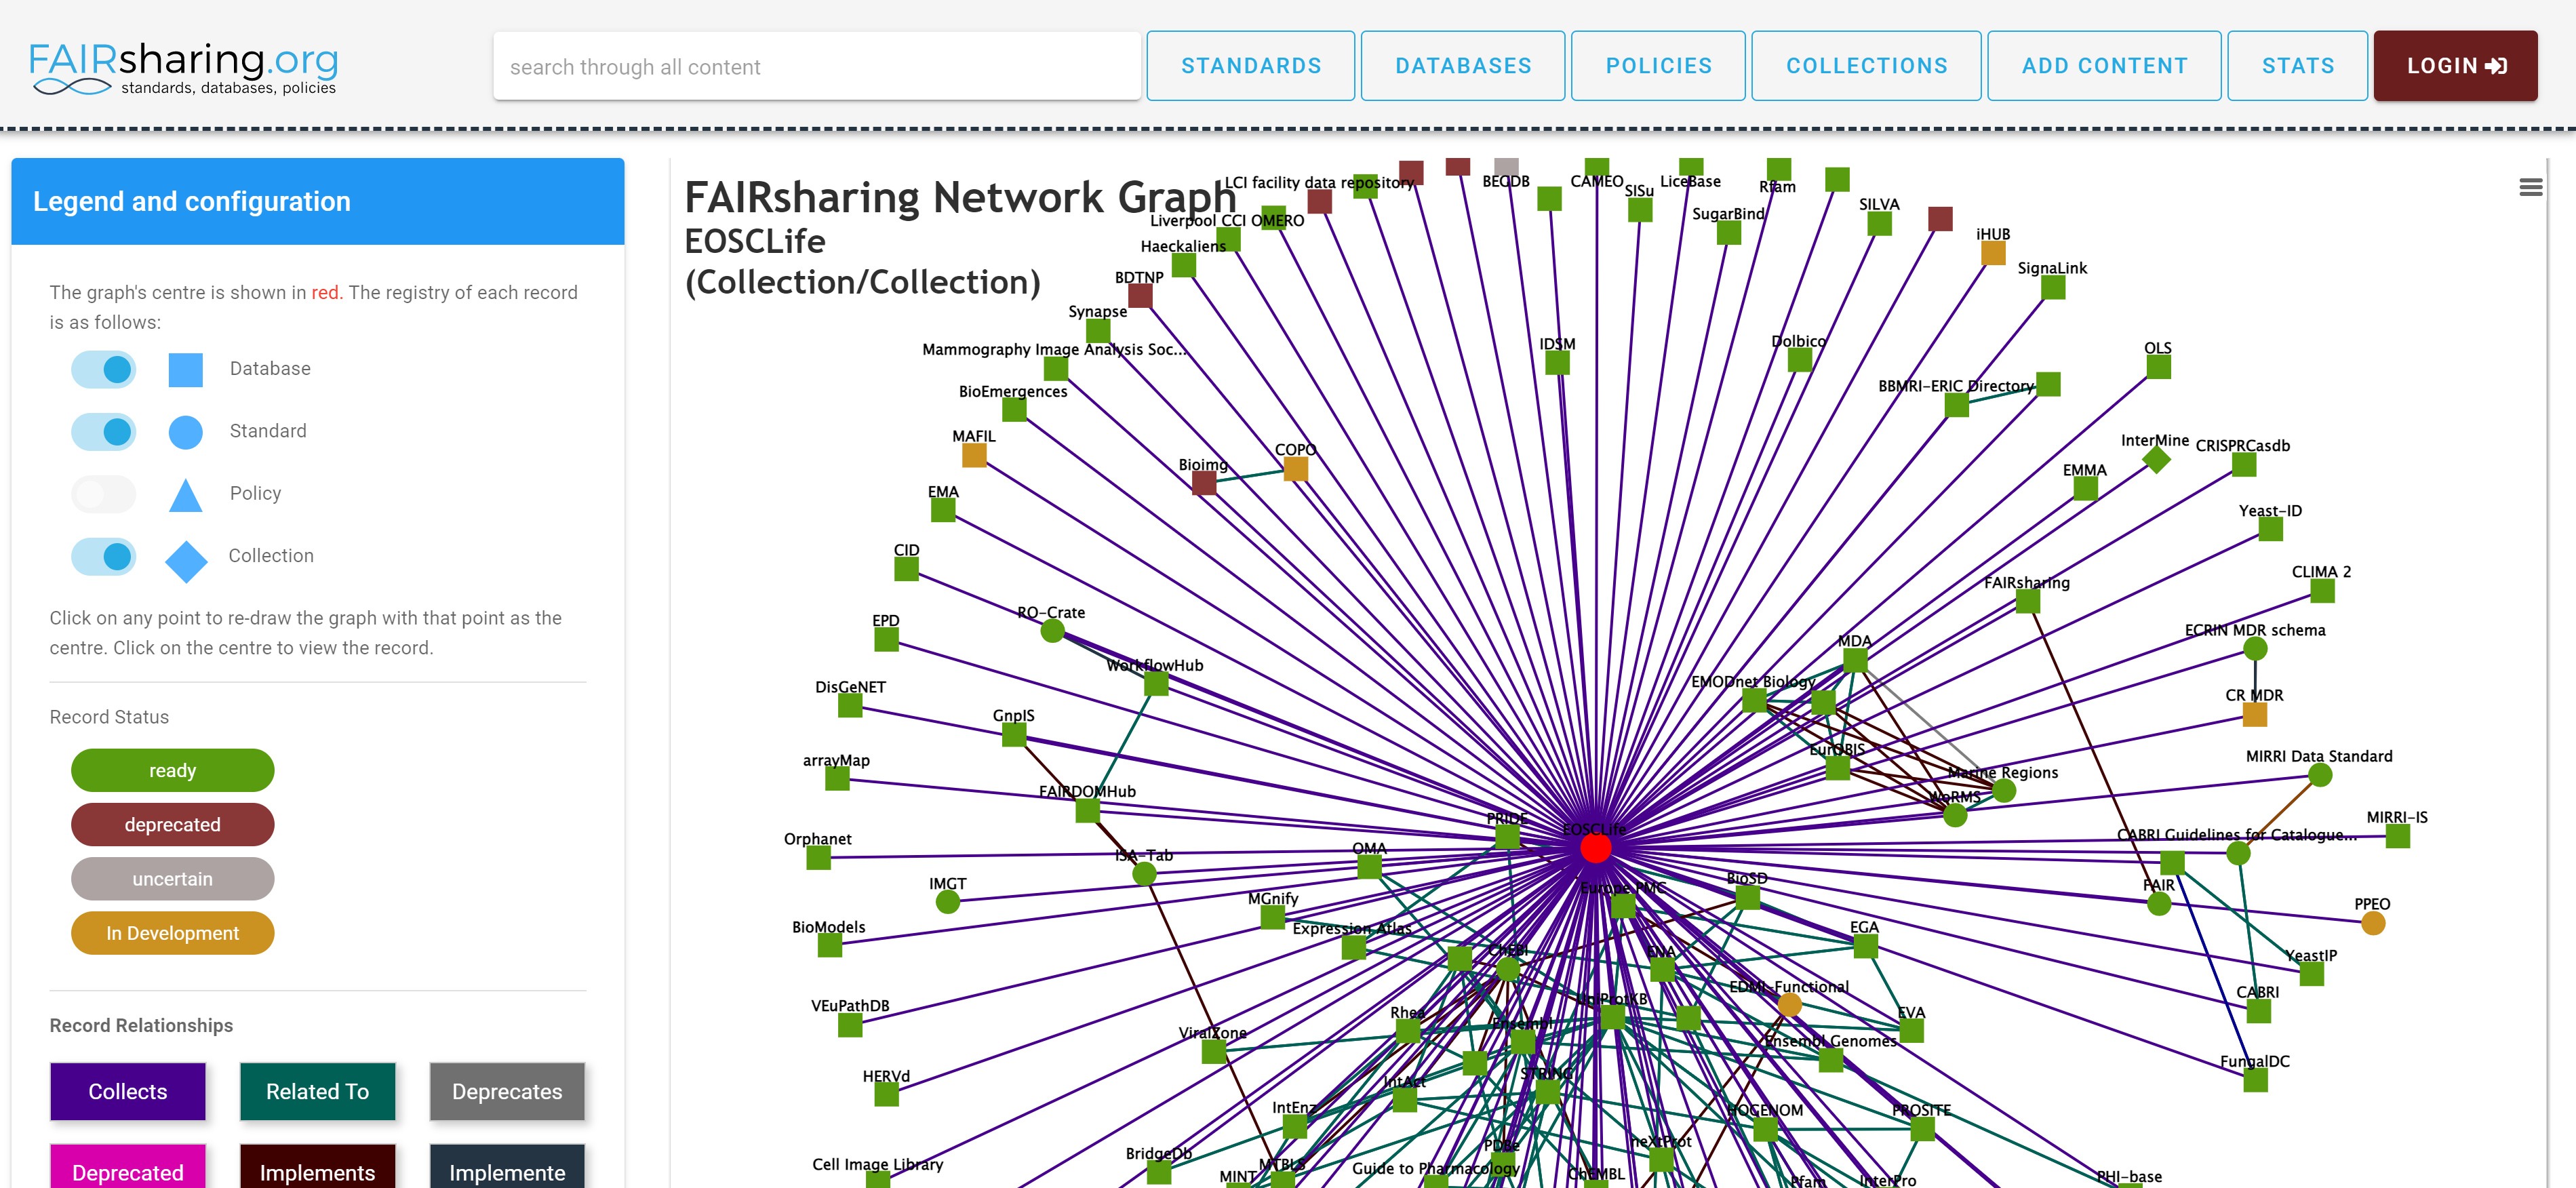Toggle the Deprecated relationship button
Viewport: 2576px width, 1188px height.
click(128, 1168)
